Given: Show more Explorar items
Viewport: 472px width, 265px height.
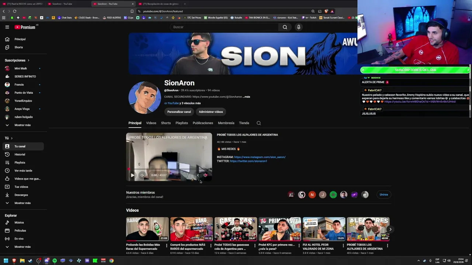Looking at the screenshot, I should click(x=22, y=247).
